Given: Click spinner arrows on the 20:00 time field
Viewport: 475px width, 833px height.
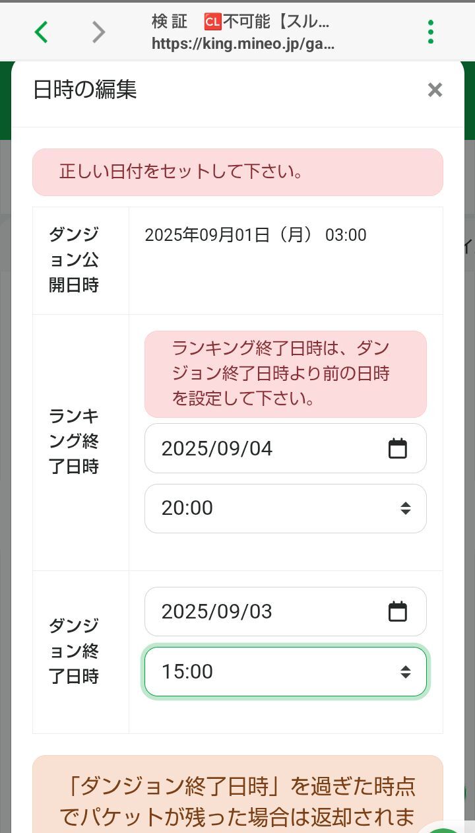Looking at the screenshot, I should pyautogui.click(x=405, y=508).
